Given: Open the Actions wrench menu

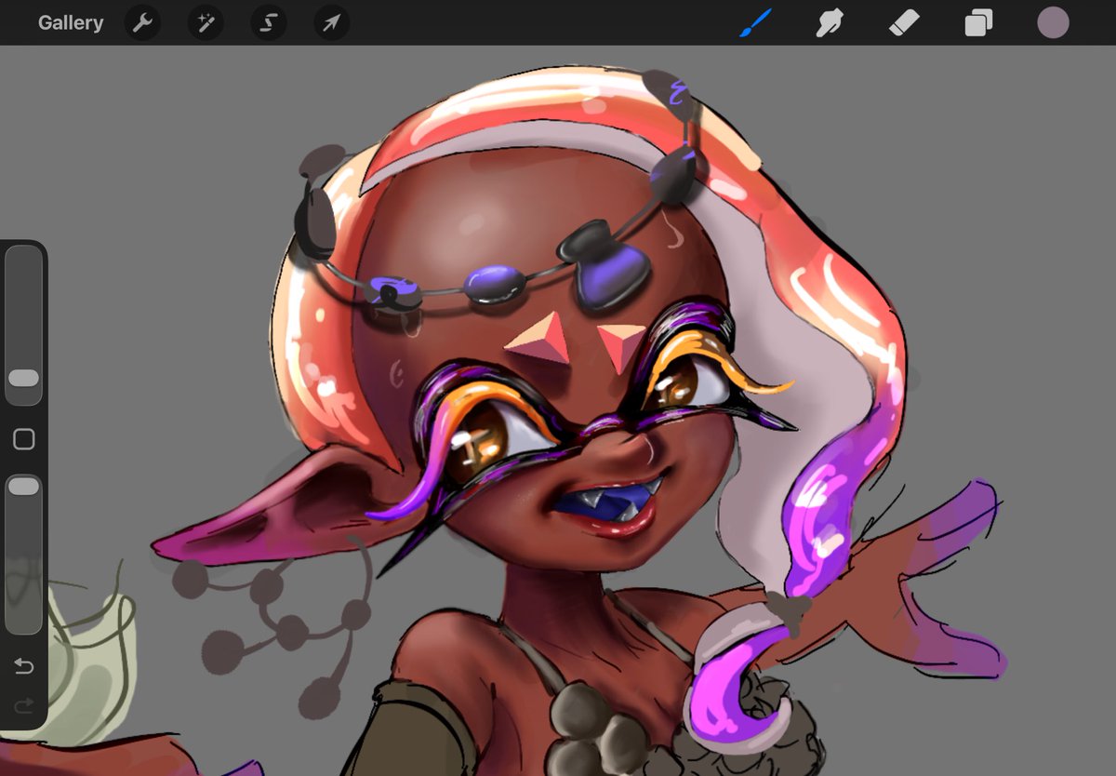Looking at the screenshot, I should click(142, 23).
